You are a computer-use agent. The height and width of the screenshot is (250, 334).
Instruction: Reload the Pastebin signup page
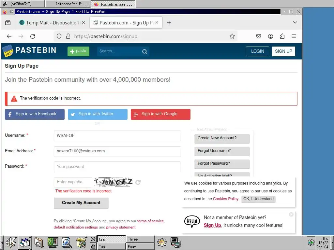pyautogui.click(x=33, y=36)
